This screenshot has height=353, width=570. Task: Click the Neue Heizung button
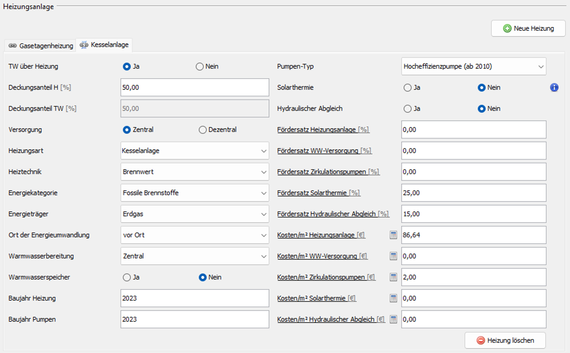coord(528,28)
